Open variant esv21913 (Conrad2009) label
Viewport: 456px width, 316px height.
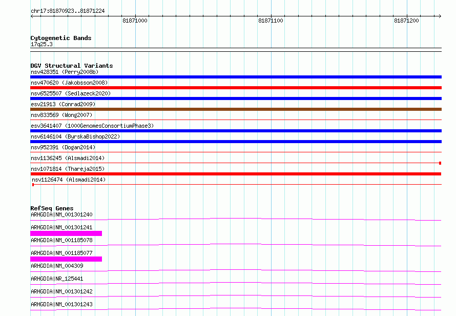(63, 104)
